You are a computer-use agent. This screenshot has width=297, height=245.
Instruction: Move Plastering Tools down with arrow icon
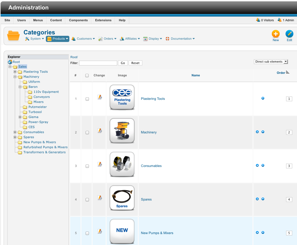(x=263, y=98)
